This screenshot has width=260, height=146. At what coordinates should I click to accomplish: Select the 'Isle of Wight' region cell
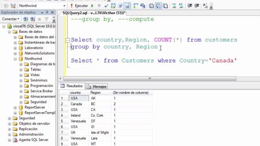point(100,133)
